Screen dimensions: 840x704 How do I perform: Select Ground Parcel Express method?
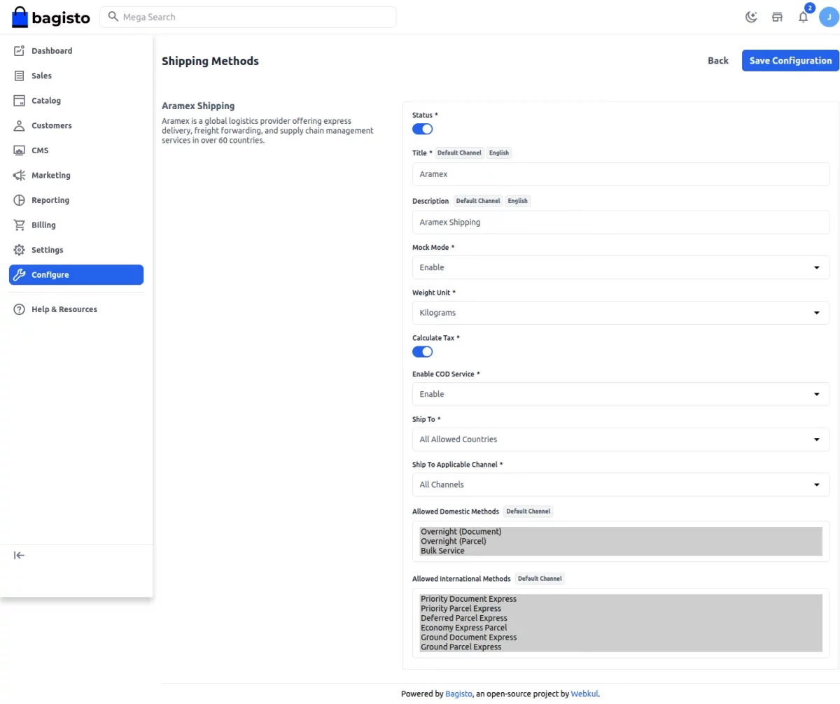pos(621,647)
